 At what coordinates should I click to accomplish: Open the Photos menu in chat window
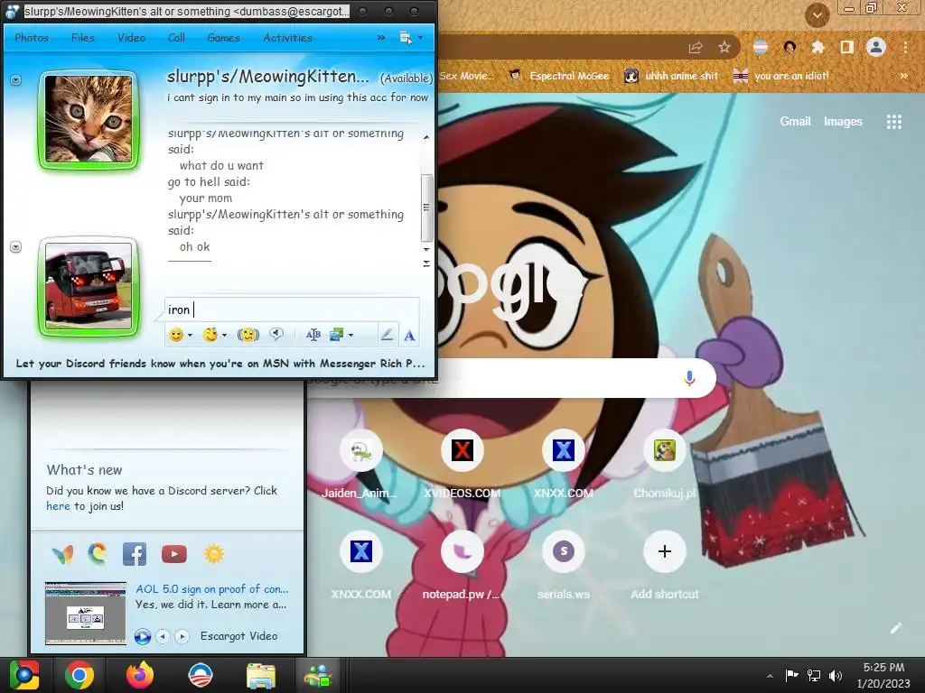point(32,38)
